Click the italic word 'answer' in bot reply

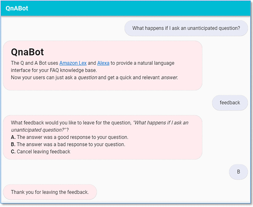tap(169, 77)
